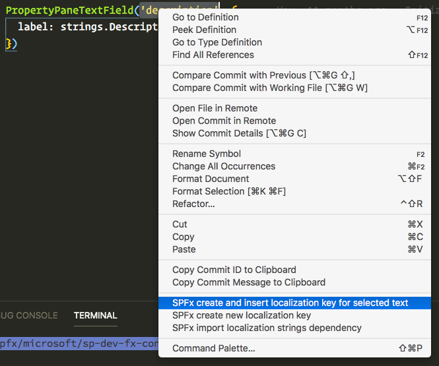This screenshot has height=366, width=439.
Task: Select Peek Definition menu entry
Action: click(x=294, y=30)
